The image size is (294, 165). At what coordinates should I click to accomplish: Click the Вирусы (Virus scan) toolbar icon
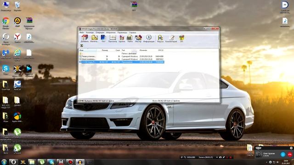tap(160, 38)
